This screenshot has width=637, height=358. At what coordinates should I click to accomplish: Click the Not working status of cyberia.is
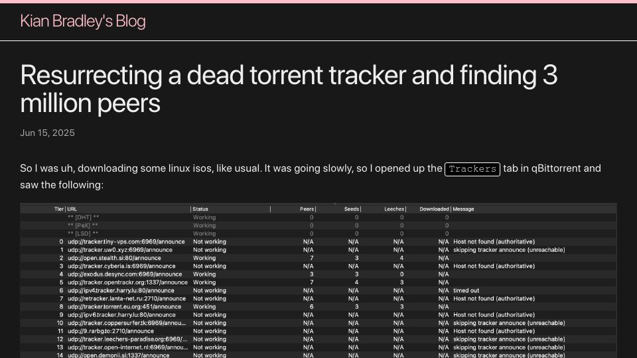(x=209, y=266)
